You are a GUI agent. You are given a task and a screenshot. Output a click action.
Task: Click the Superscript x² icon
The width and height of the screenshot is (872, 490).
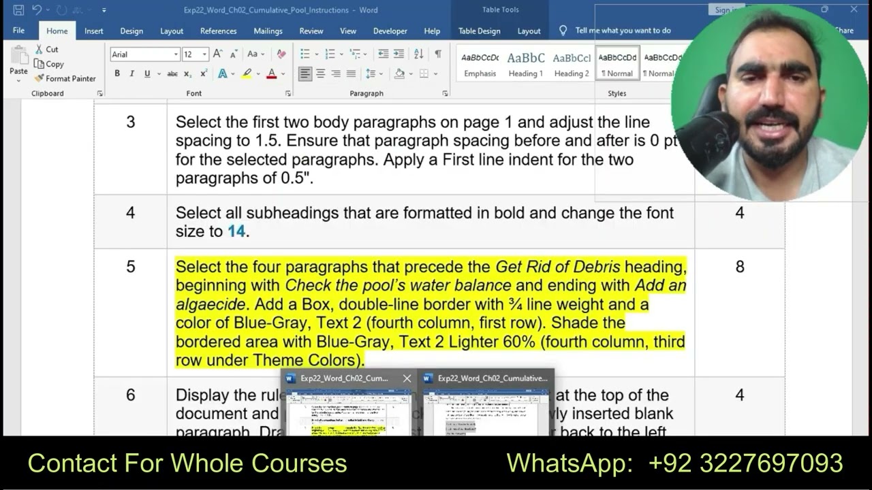pyautogui.click(x=203, y=73)
